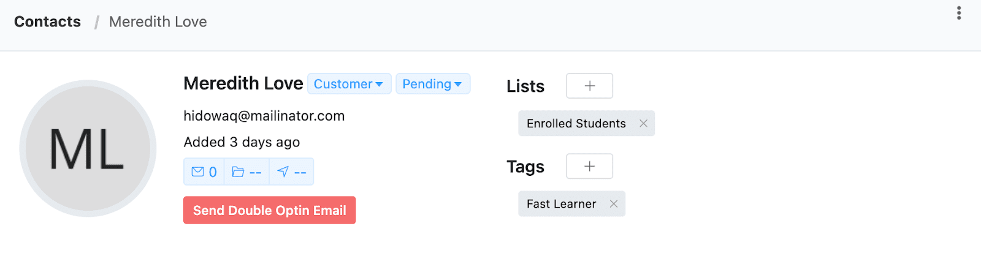Click the Tags section heading
981x253 pixels.
click(525, 167)
